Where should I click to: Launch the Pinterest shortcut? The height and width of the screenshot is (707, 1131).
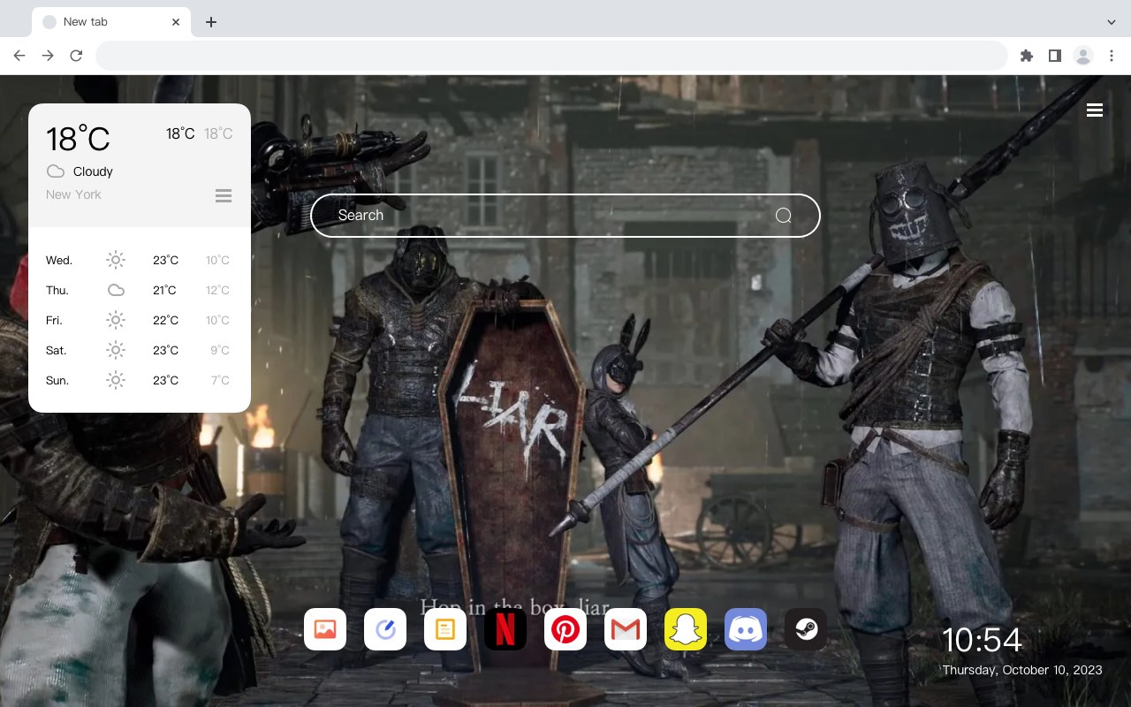565,629
